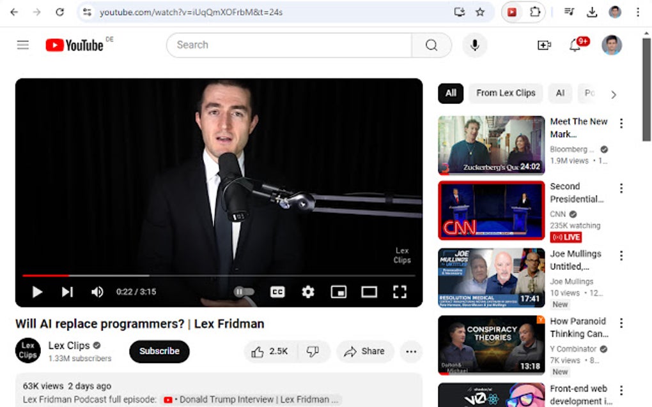Open the Create video icon
This screenshot has width=652, height=407.
[544, 45]
